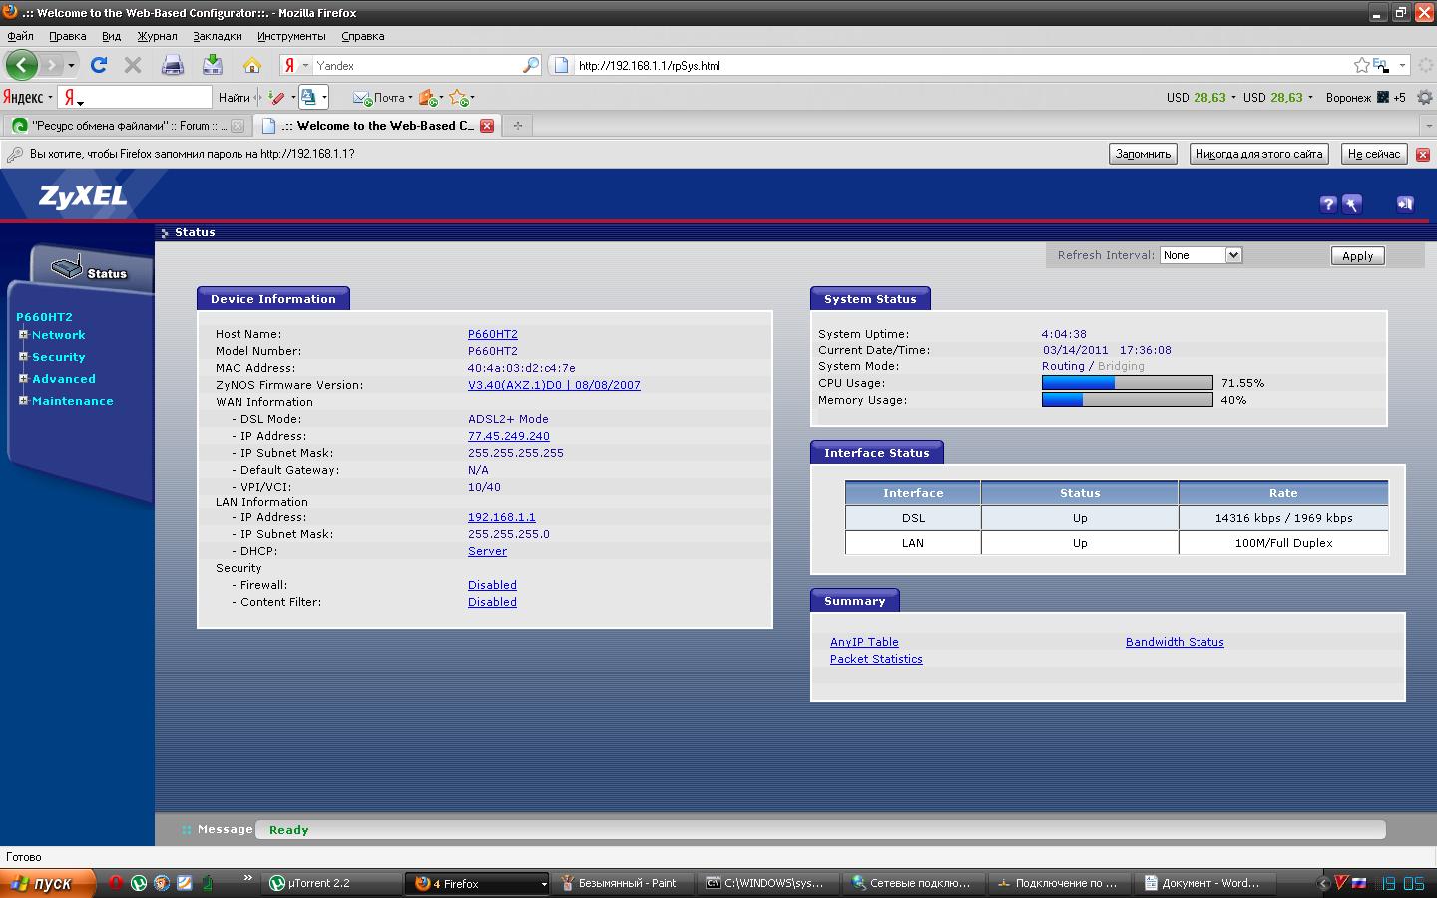1437x898 pixels.
Task: Click the Firefox reload page icon
Action: pyautogui.click(x=98, y=66)
